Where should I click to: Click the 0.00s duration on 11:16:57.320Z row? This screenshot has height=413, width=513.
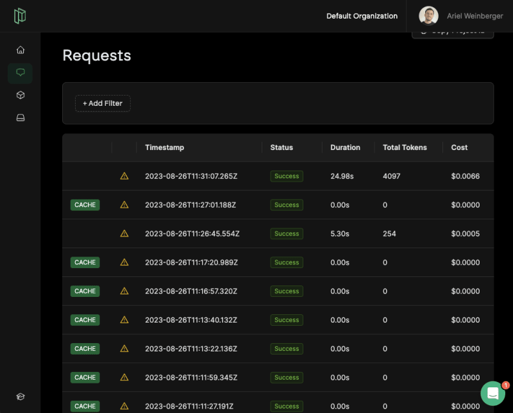340,292
